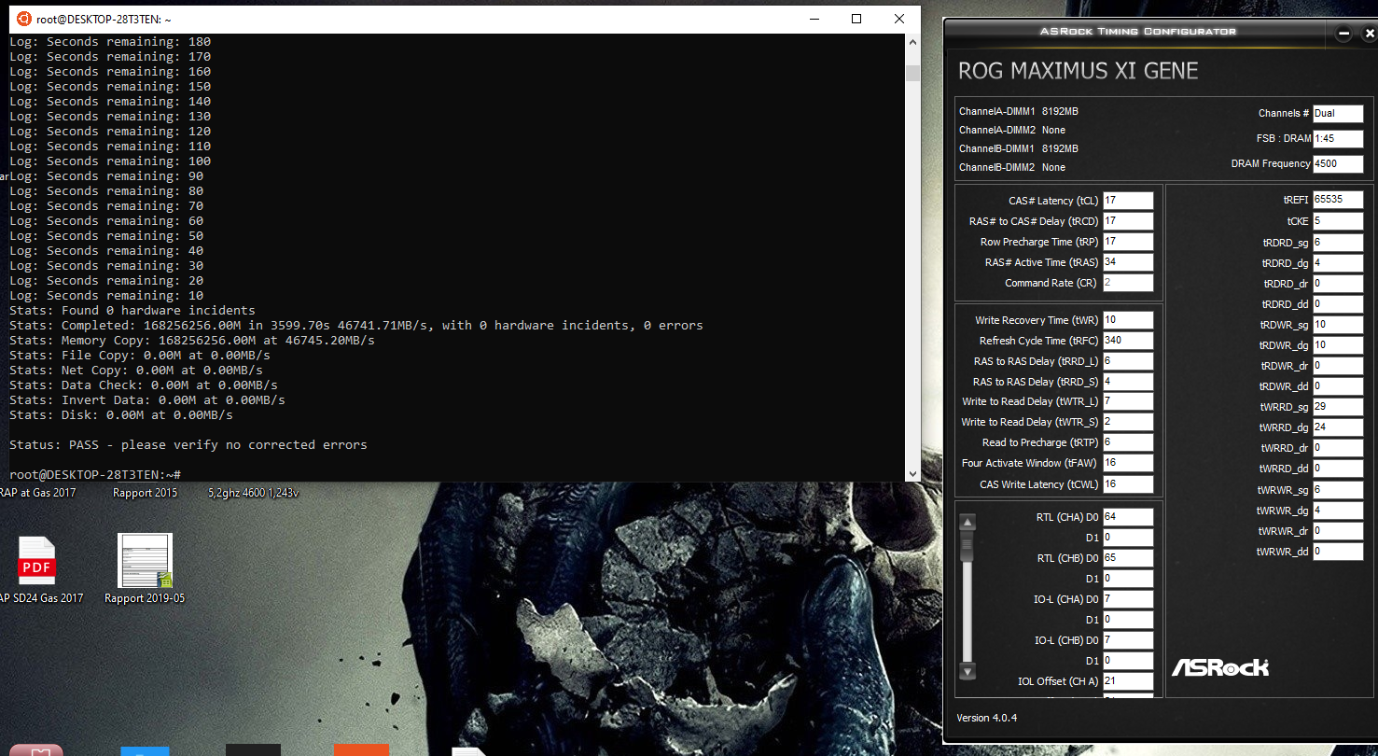Click the terminal scrollbar down arrow

point(912,474)
